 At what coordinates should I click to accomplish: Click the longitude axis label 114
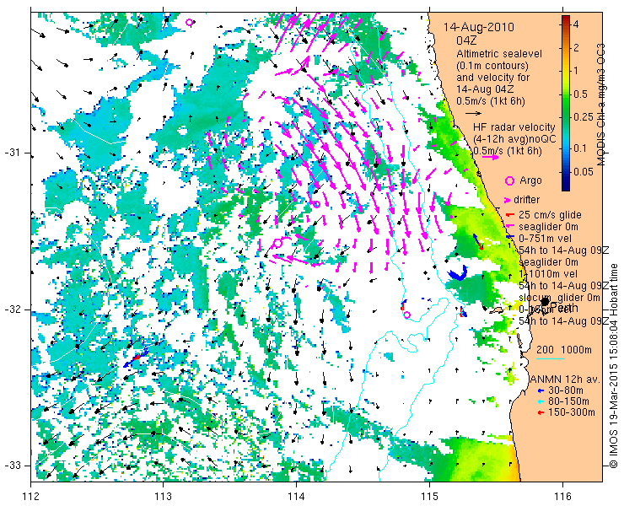coord(297,496)
